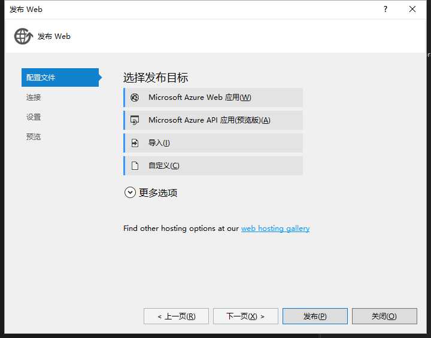The width and height of the screenshot is (431, 338).
Task: Click the 上一页(R) back button
Action: pyautogui.click(x=176, y=316)
